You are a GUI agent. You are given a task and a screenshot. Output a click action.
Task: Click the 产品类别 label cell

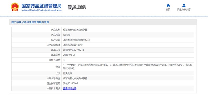37,35
